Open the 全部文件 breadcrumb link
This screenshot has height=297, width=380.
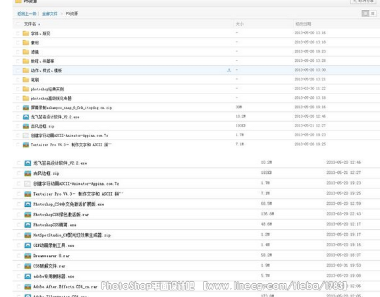coord(49,14)
